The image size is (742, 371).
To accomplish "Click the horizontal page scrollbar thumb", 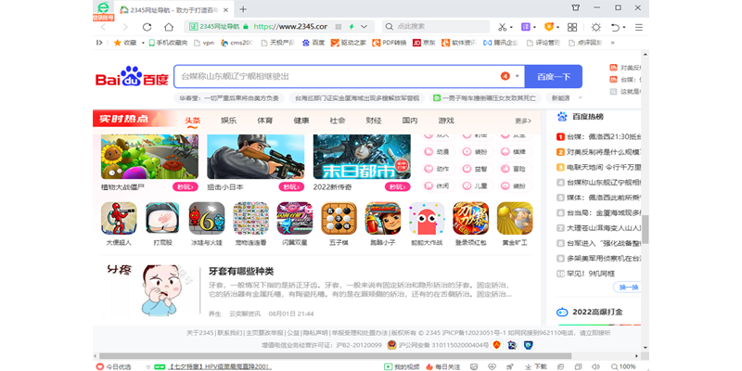I will (x=334, y=356).
